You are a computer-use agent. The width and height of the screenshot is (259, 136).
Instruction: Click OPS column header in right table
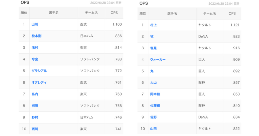tap(232, 13)
